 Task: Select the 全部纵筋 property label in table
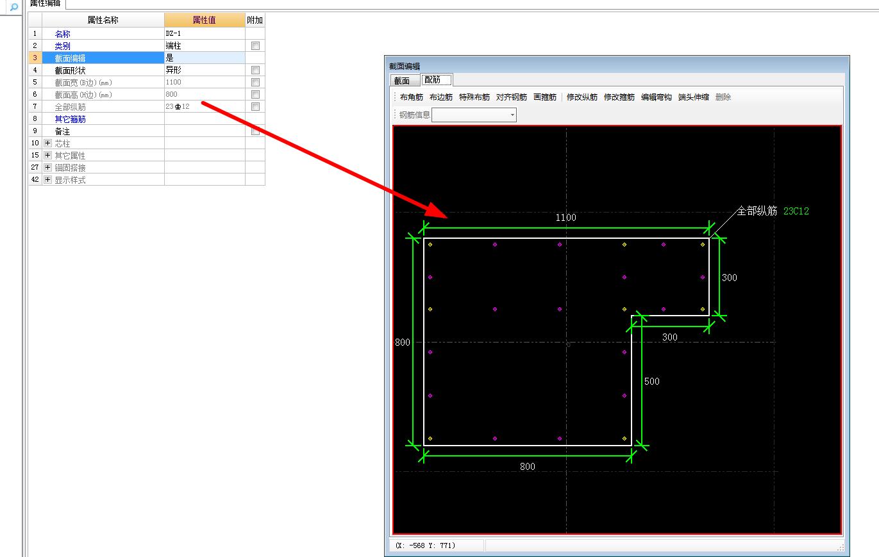(x=70, y=107)
